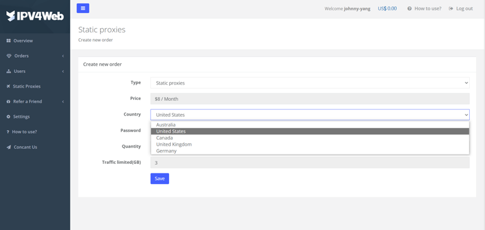
Task: Click the Price field label
Action: pyautogui.click(x=135, y=98)
